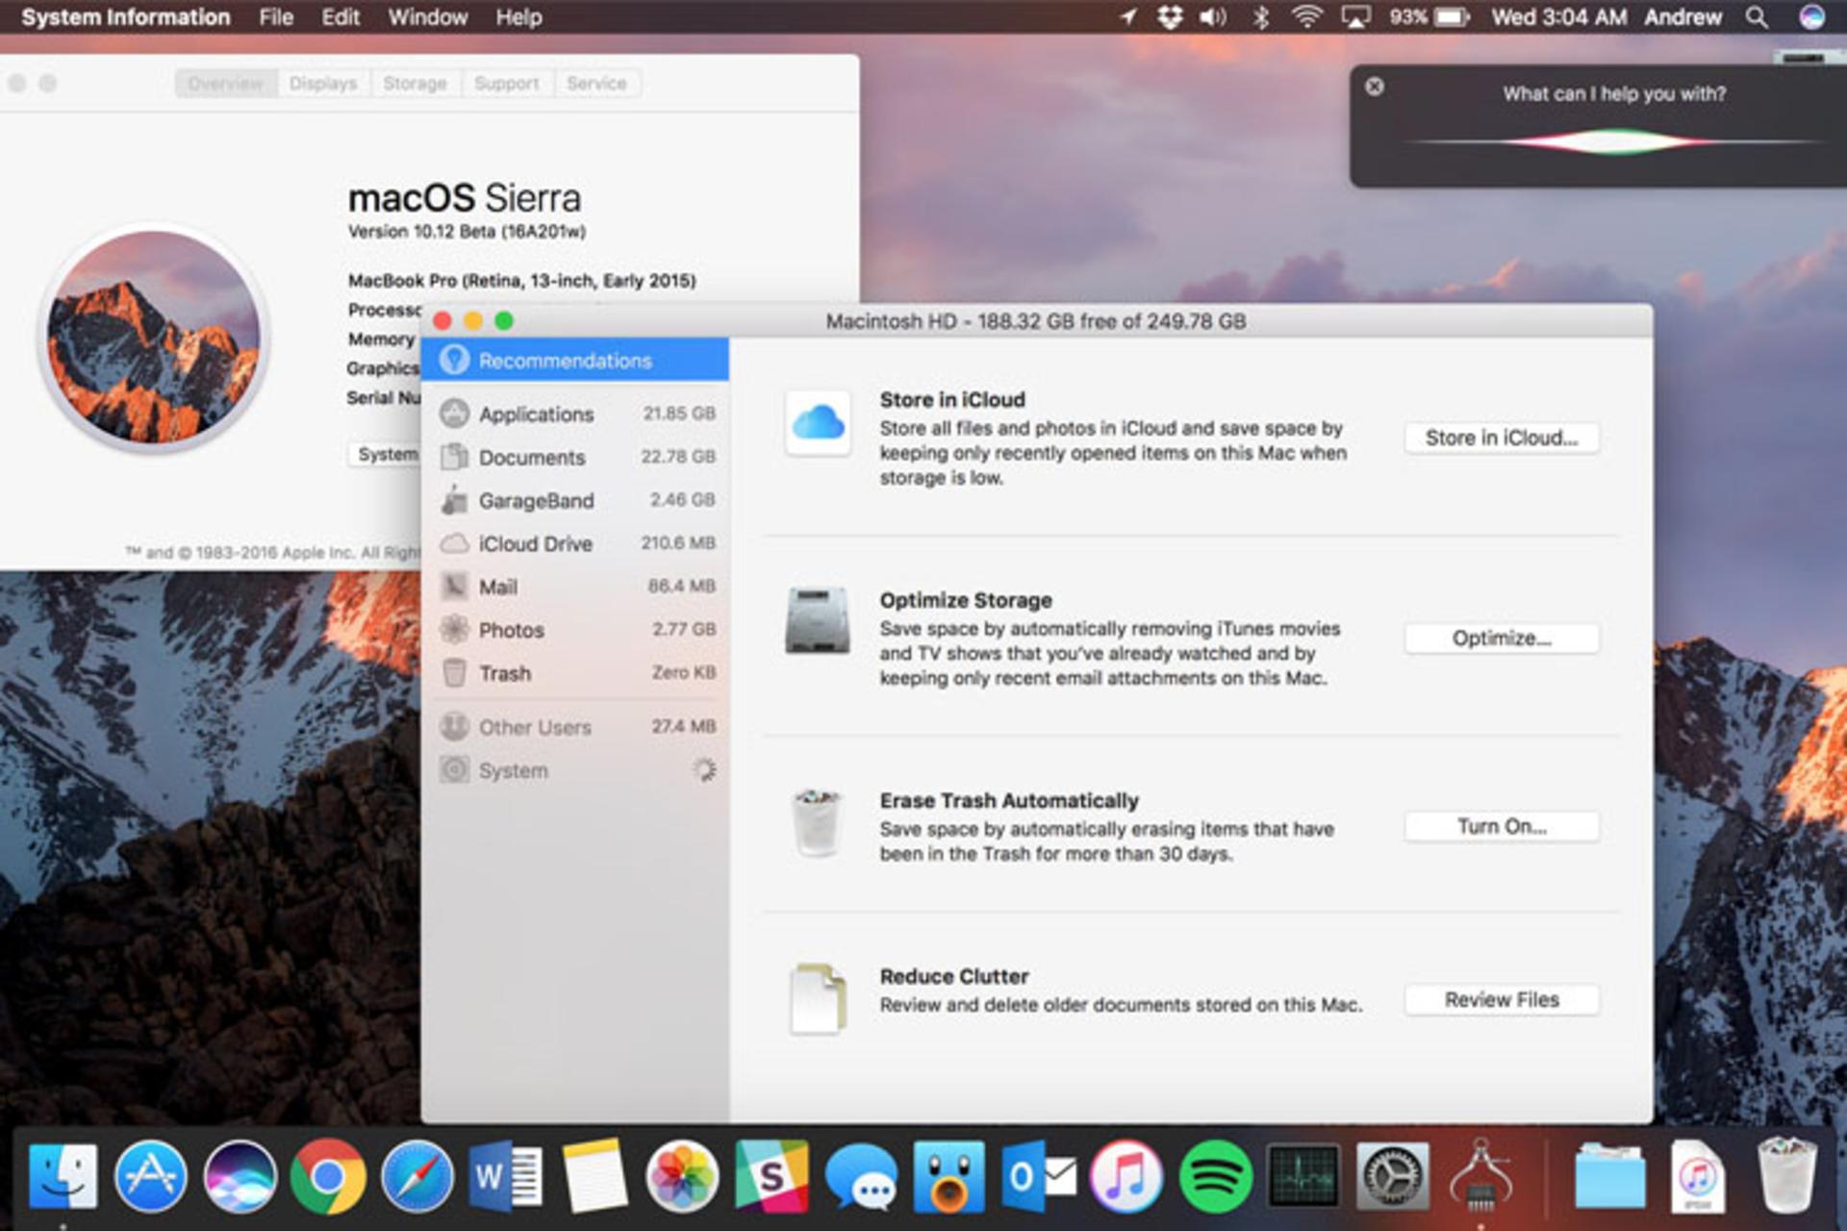Viewport: 1847px width, 1231px height.
Task: Open the Bluetooth menu bar icon
Action: click(x=1261, y=17)
